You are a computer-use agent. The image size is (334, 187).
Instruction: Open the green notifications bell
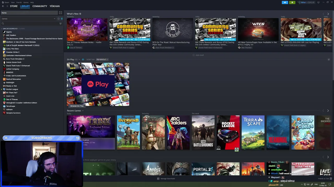pos(292,2)
